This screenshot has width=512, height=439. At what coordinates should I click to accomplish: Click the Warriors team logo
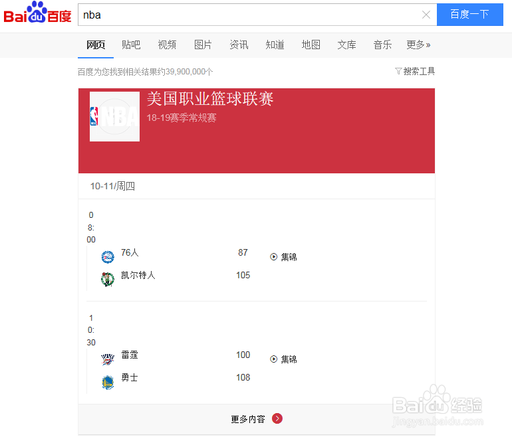[x=108, y=383]
